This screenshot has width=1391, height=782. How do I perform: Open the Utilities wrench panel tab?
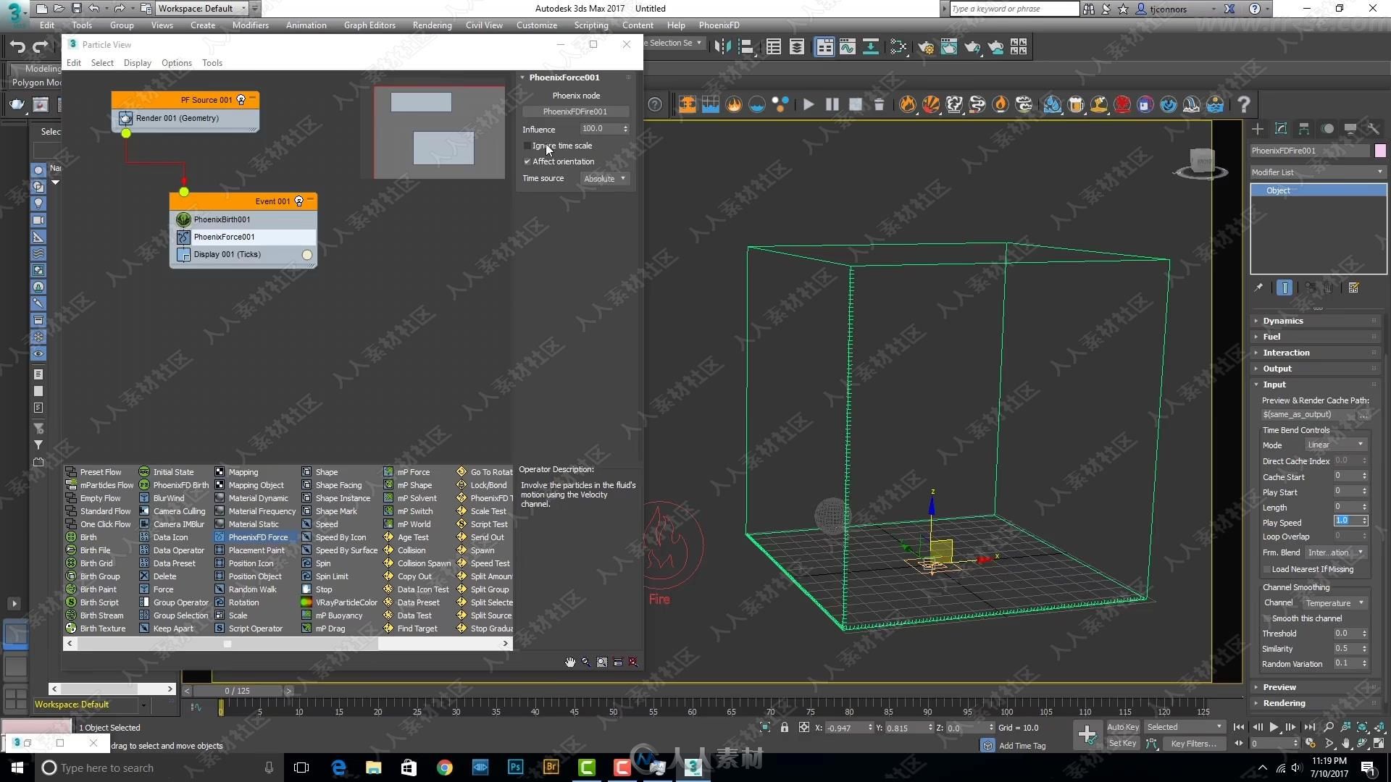click(1374, 128)
